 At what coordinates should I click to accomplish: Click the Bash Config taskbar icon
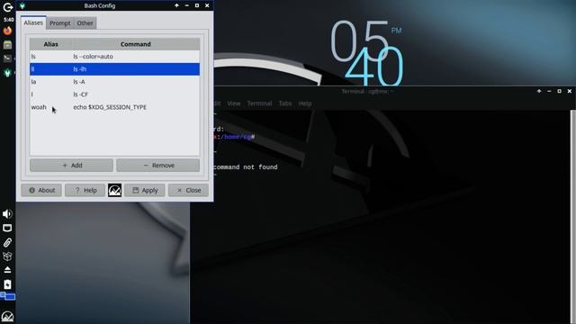[x=7, y=73]
